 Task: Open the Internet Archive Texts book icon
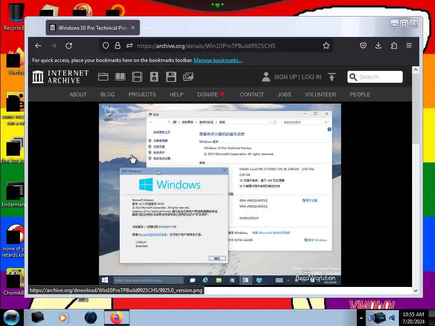point(120,77)
